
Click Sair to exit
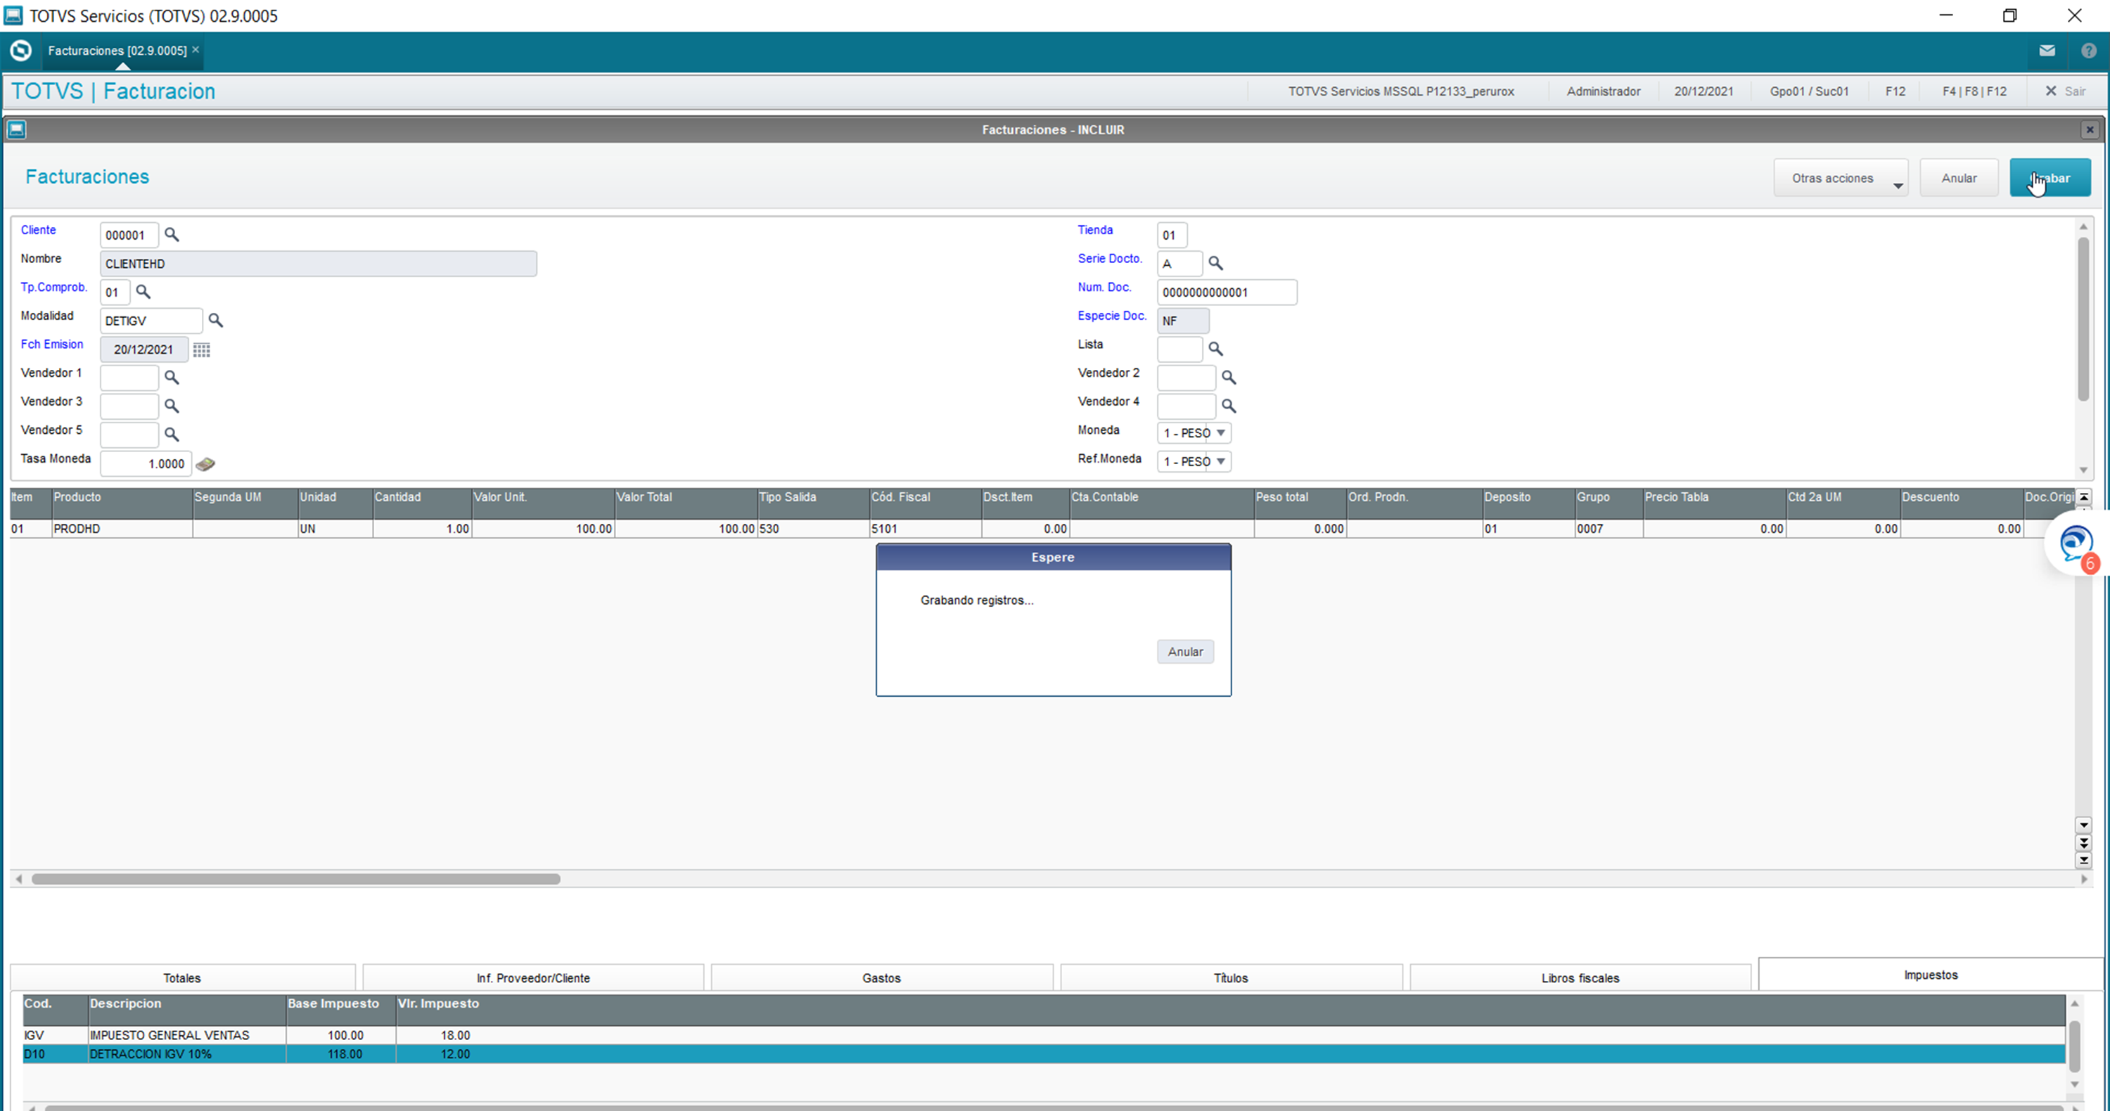click(2066, 91)
